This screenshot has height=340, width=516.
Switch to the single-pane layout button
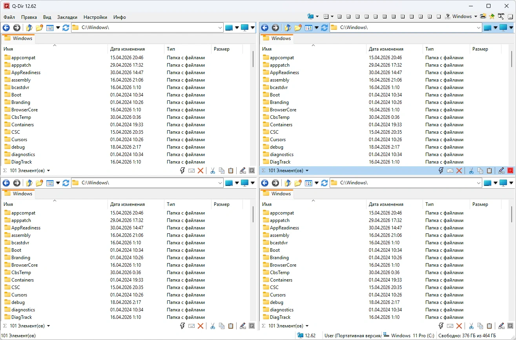pos(439,16)
